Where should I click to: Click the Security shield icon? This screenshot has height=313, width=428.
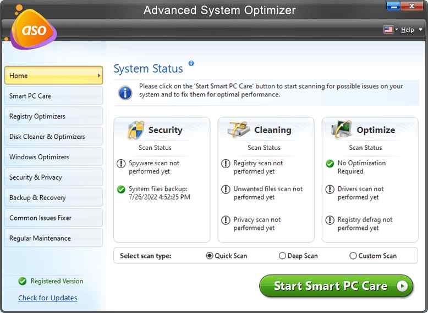(136, 130)
